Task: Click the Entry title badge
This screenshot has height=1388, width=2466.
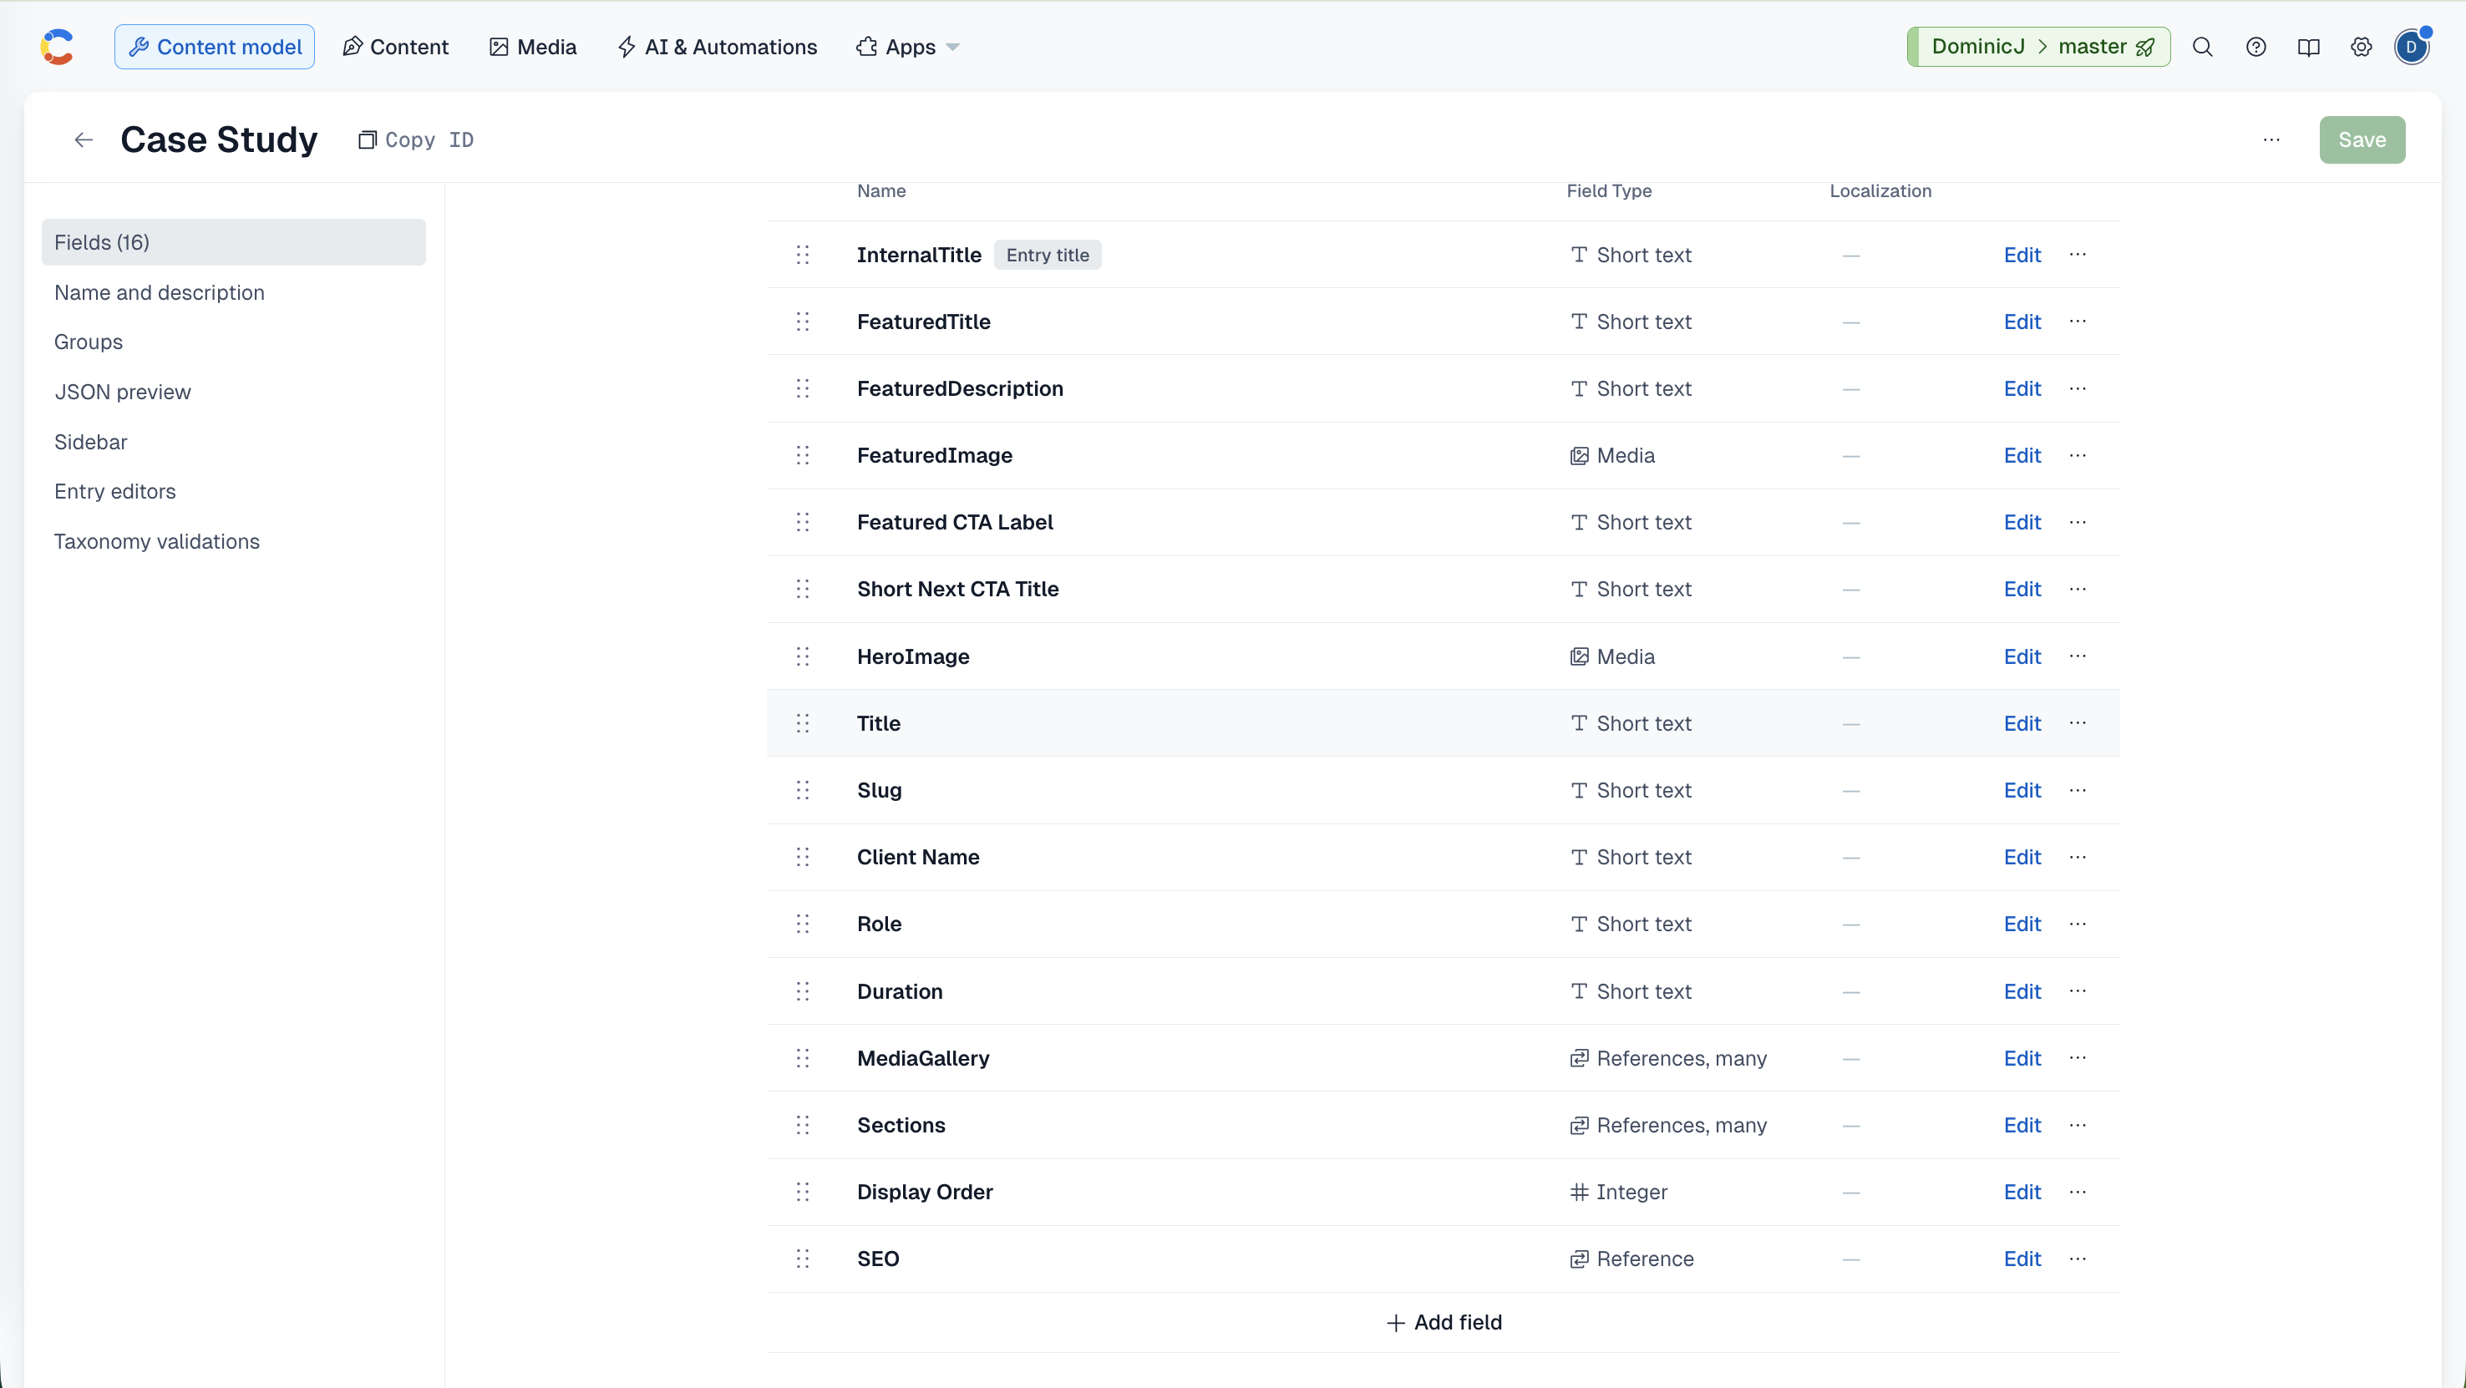Action: 1048,255
